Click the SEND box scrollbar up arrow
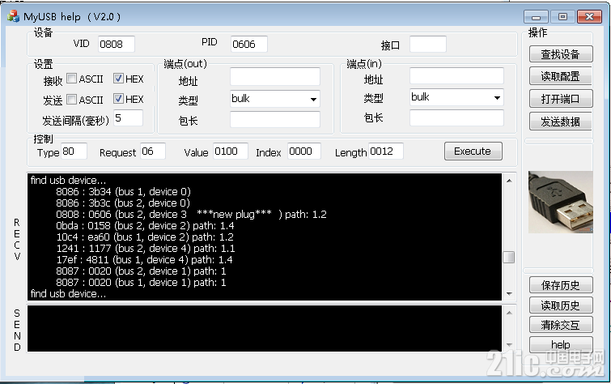 [x=509, y=313]
